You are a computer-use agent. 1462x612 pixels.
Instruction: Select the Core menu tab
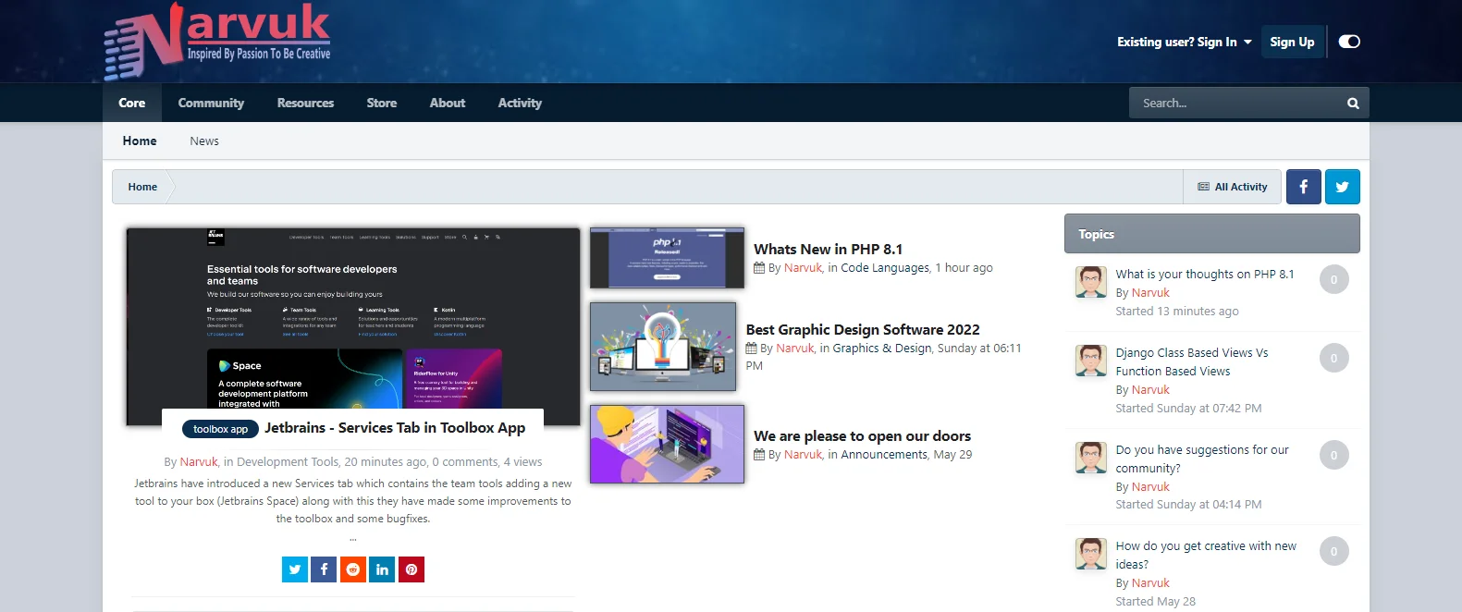(x=132, y=103)
